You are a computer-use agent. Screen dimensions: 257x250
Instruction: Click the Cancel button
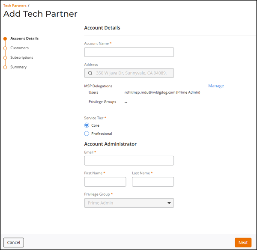click(x=14, y=242)
